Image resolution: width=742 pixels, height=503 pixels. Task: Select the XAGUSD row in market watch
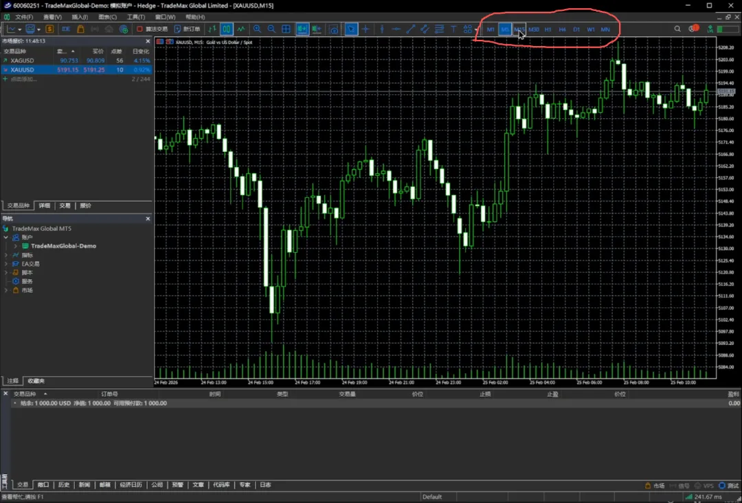tap(22, 60)
